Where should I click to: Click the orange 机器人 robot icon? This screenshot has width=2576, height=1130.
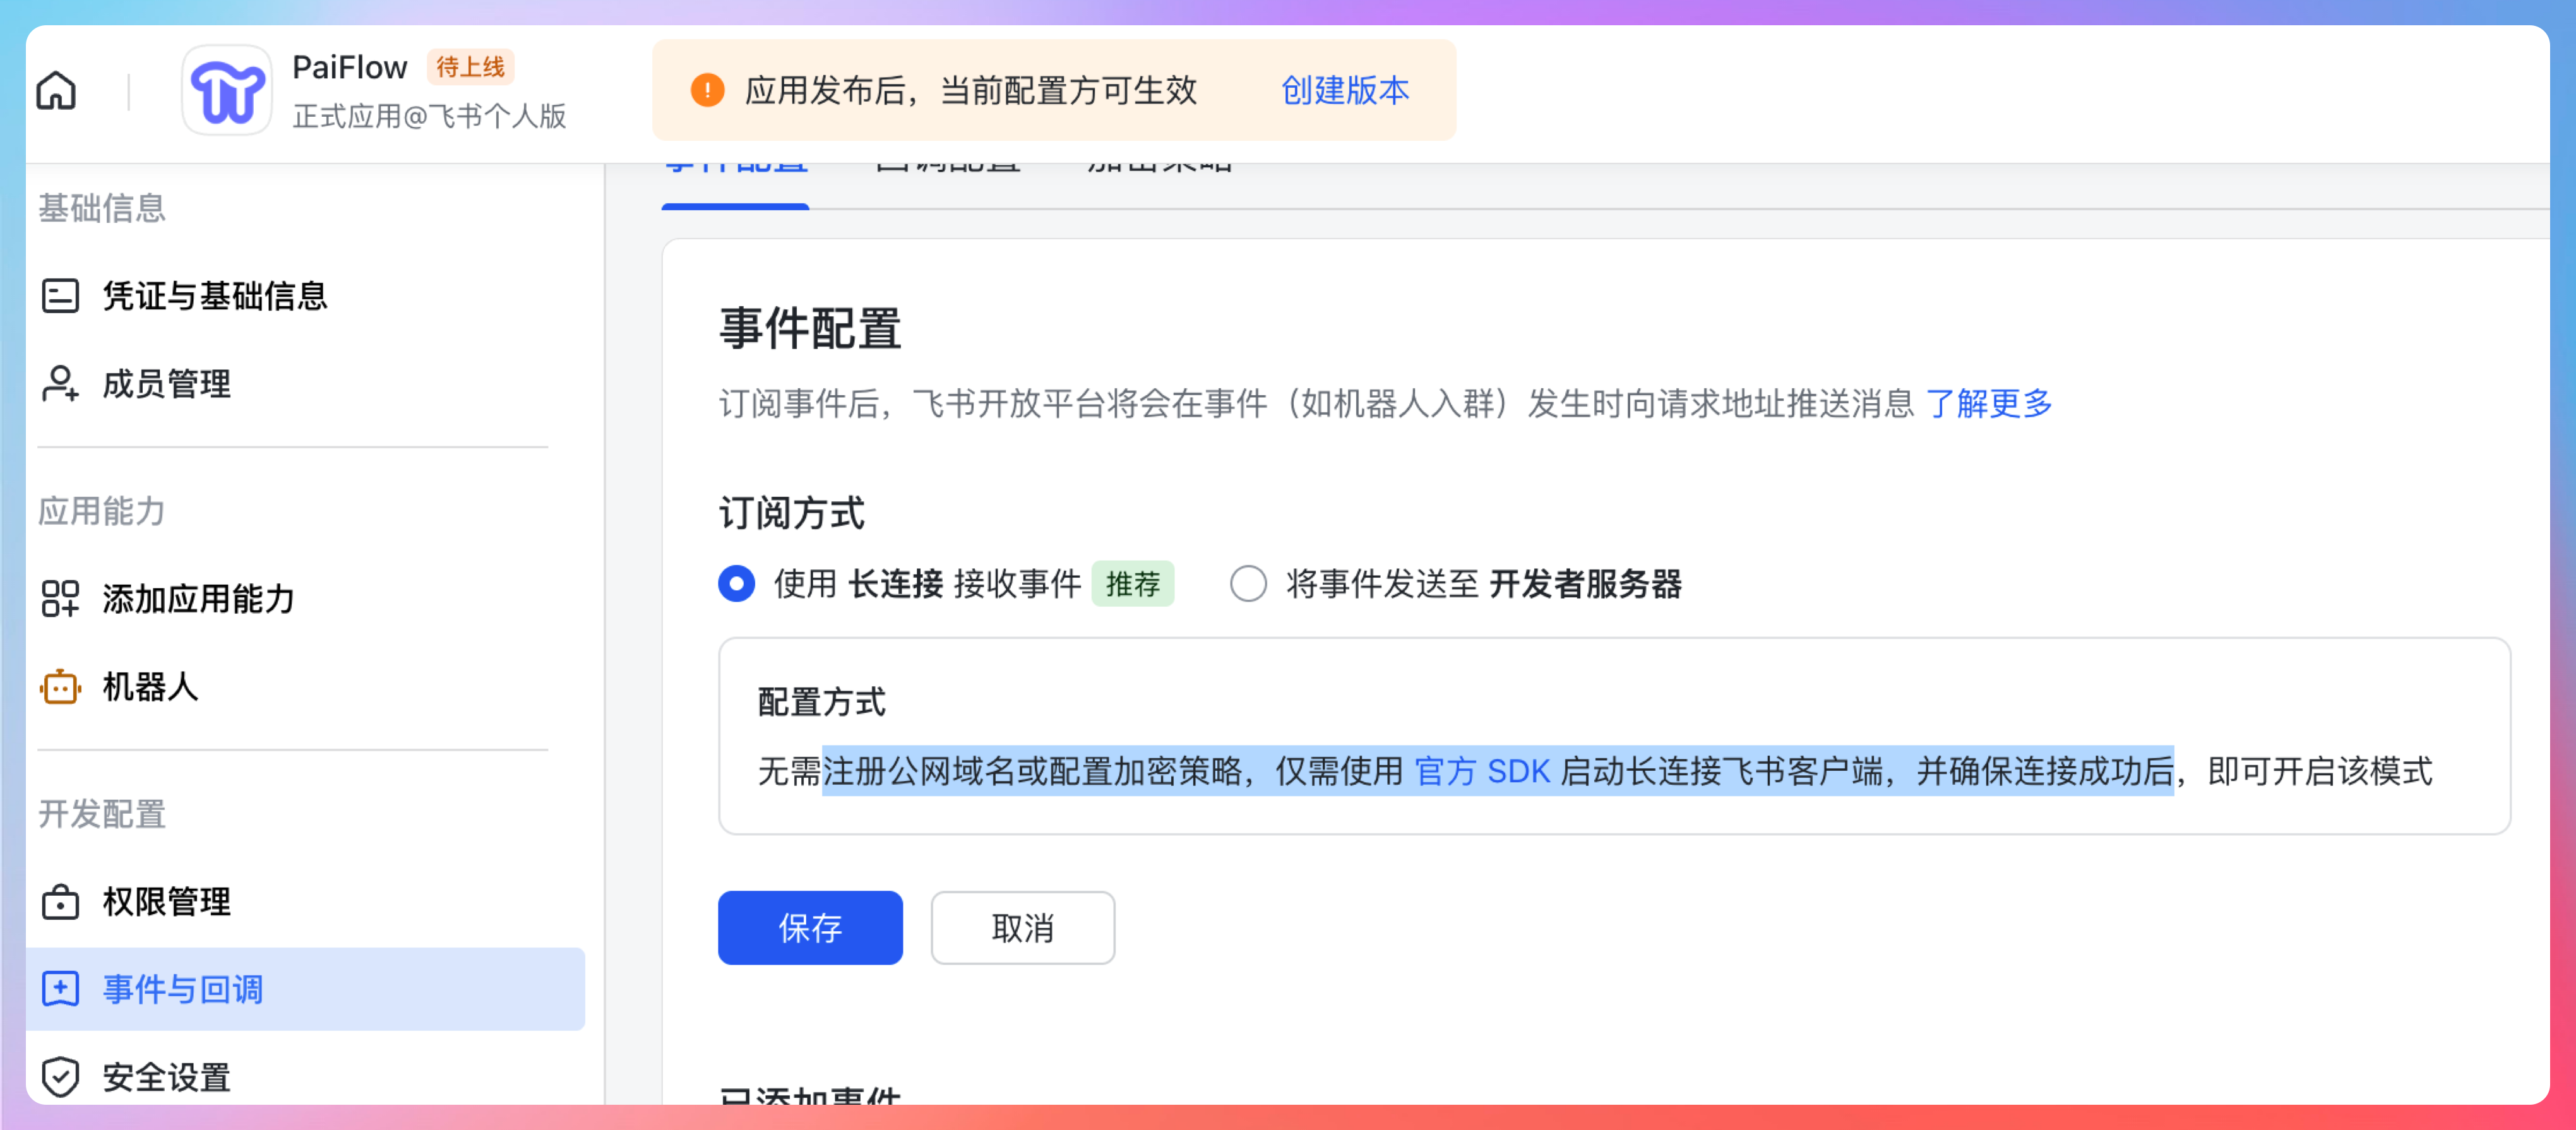[60, 687]
